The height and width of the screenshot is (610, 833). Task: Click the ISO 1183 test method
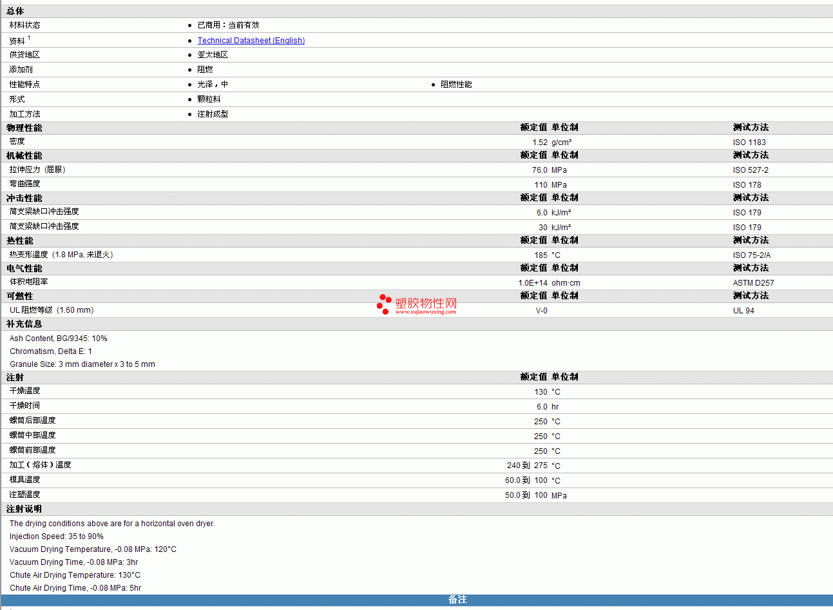click(x=749, y=143)
